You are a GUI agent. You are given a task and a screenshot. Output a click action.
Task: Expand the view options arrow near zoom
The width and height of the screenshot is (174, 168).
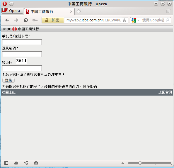(x=122, y=163)
